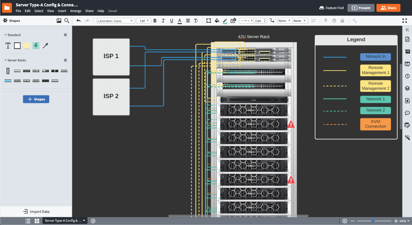This screenshot has width=412, height=225.
Task: Open the zoom level 94% dropdown
Action: click(x=404, y=221)
